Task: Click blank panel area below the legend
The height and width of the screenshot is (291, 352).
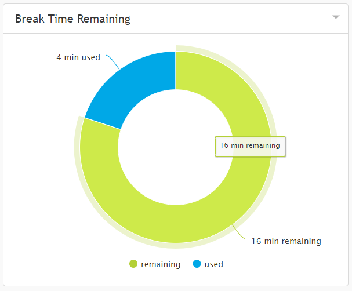Action: (x=176, y=278)
